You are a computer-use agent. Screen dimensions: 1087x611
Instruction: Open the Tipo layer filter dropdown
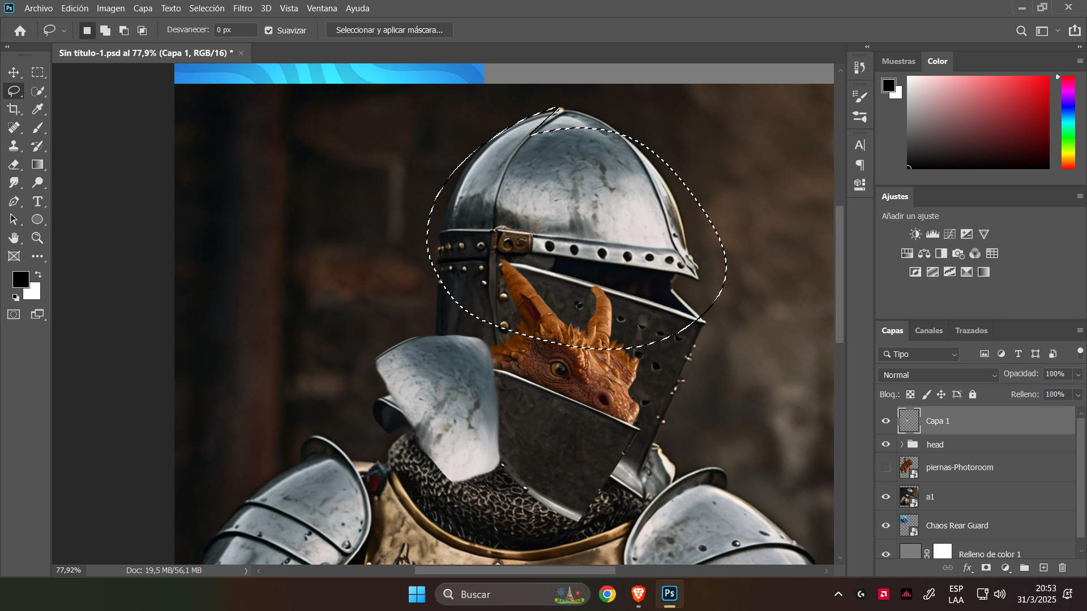919,354
